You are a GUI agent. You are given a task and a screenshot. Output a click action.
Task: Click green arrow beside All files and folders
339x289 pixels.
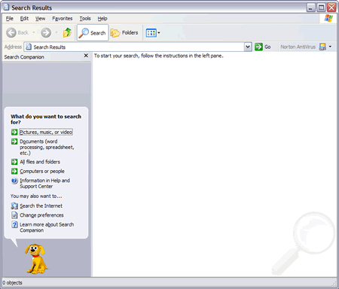point(14,162)
